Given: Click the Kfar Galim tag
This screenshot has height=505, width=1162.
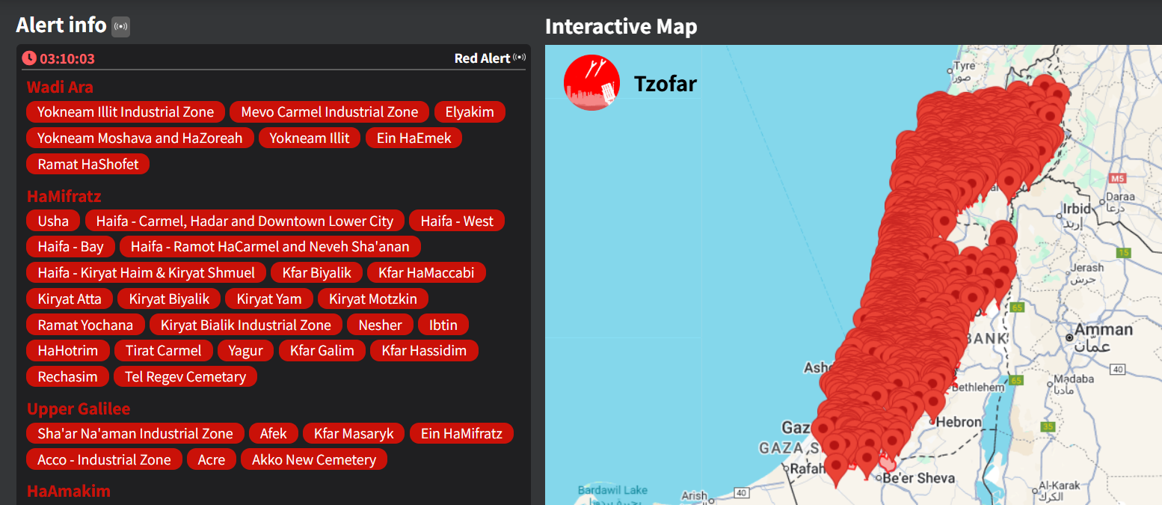Looking at the screenshot, I should click(x=322, y=350).
